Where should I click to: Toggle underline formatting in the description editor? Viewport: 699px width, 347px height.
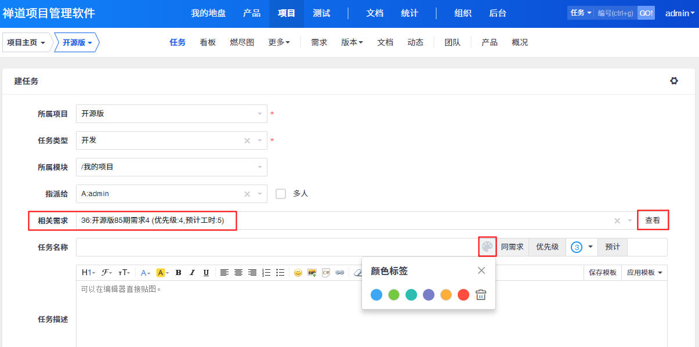[206, 272]
